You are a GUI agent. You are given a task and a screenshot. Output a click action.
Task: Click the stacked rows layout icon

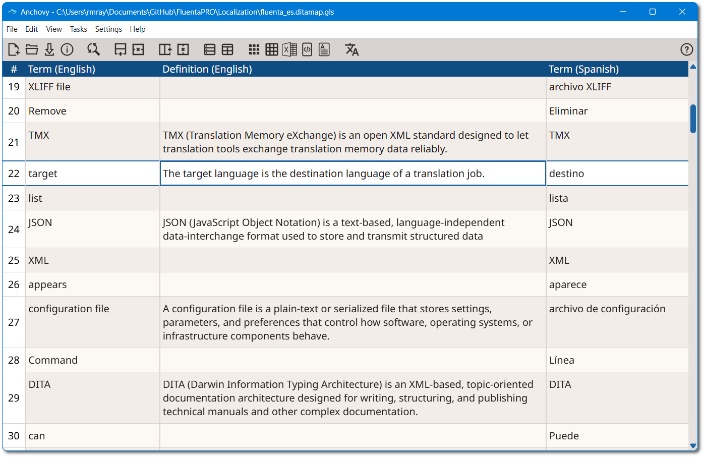pos(210,49)
